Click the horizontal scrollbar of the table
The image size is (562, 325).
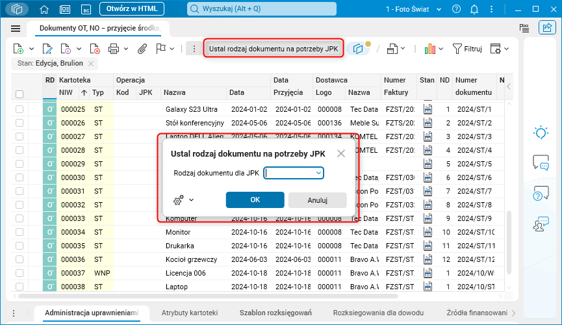click(x=208, y=296)
